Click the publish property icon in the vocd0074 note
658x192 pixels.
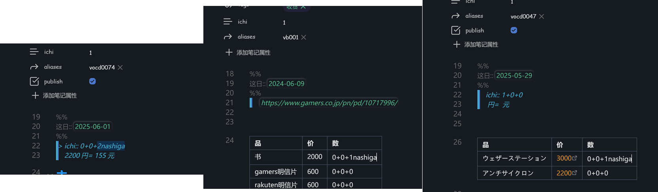click(34, 81)
